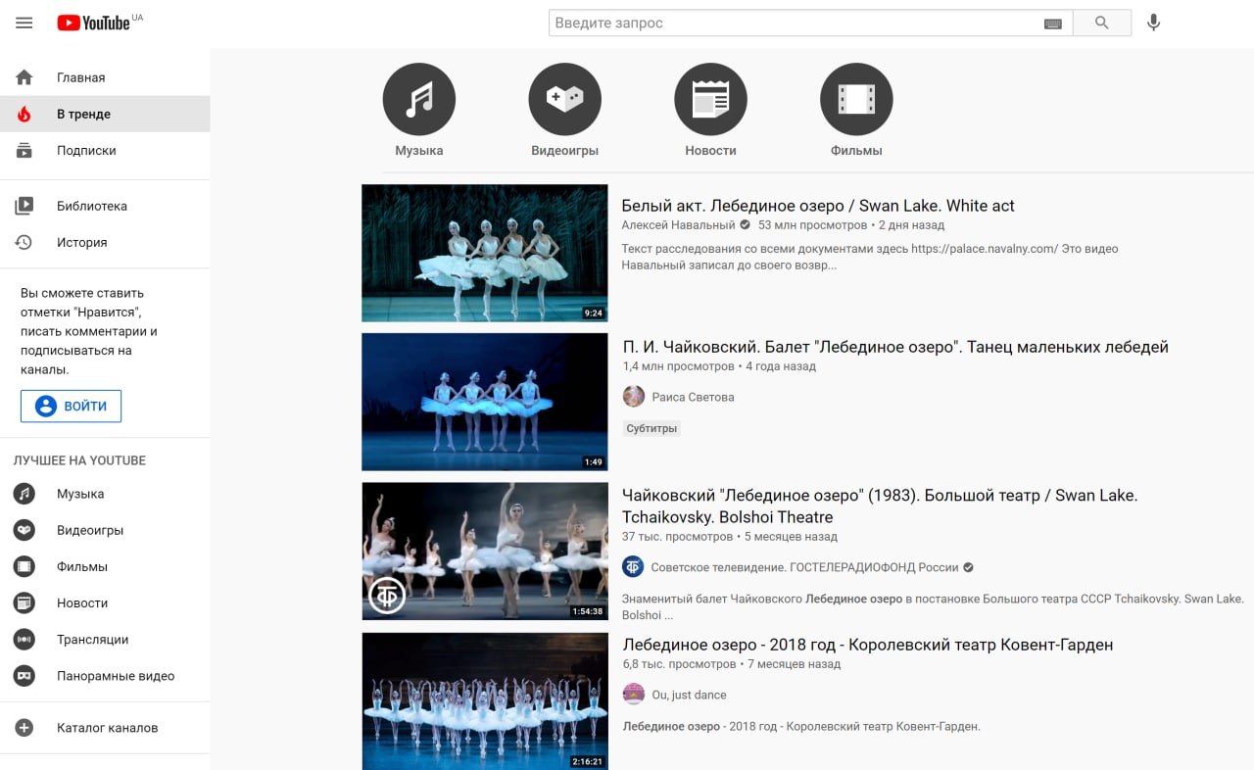Open the round Новости category circle
Viewport: 1254px width, 770px height.
711,99
